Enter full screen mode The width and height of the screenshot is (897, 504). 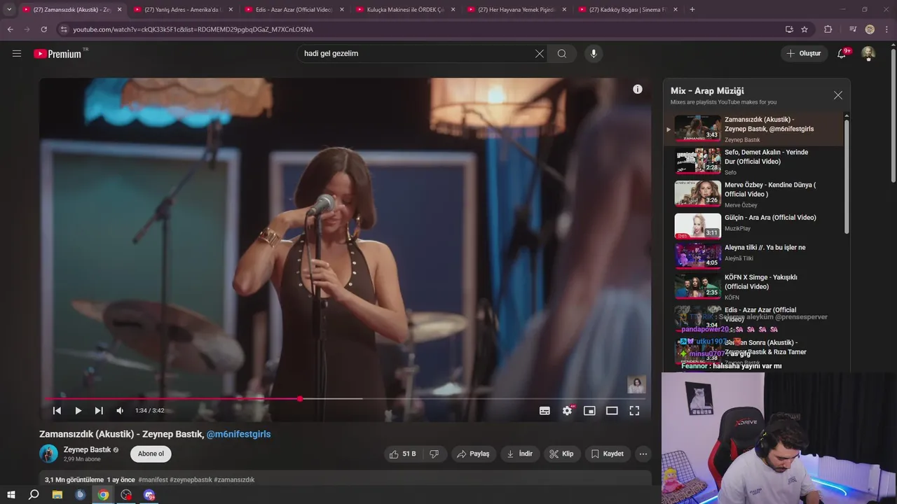point(634,411)
